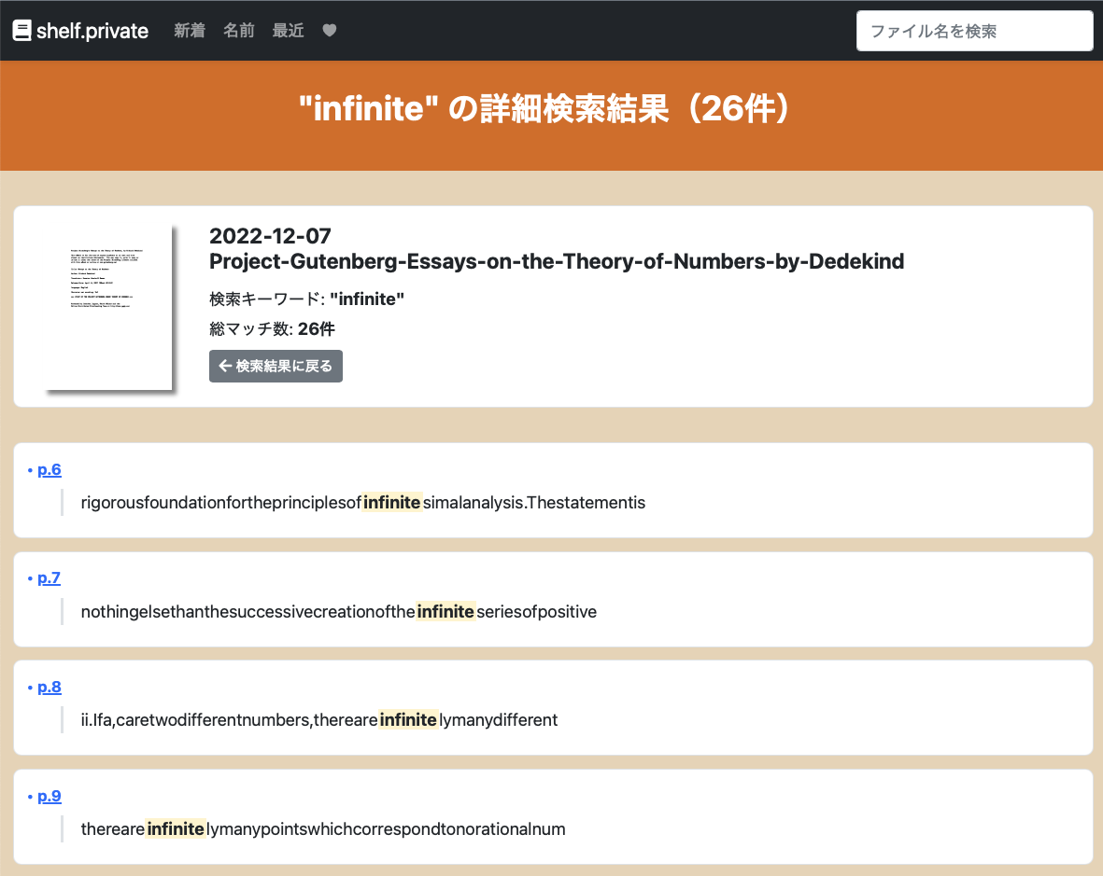The image size is (1103, 876).
Task: Click the 検索結果に戻る button
Action: (276, 366)
